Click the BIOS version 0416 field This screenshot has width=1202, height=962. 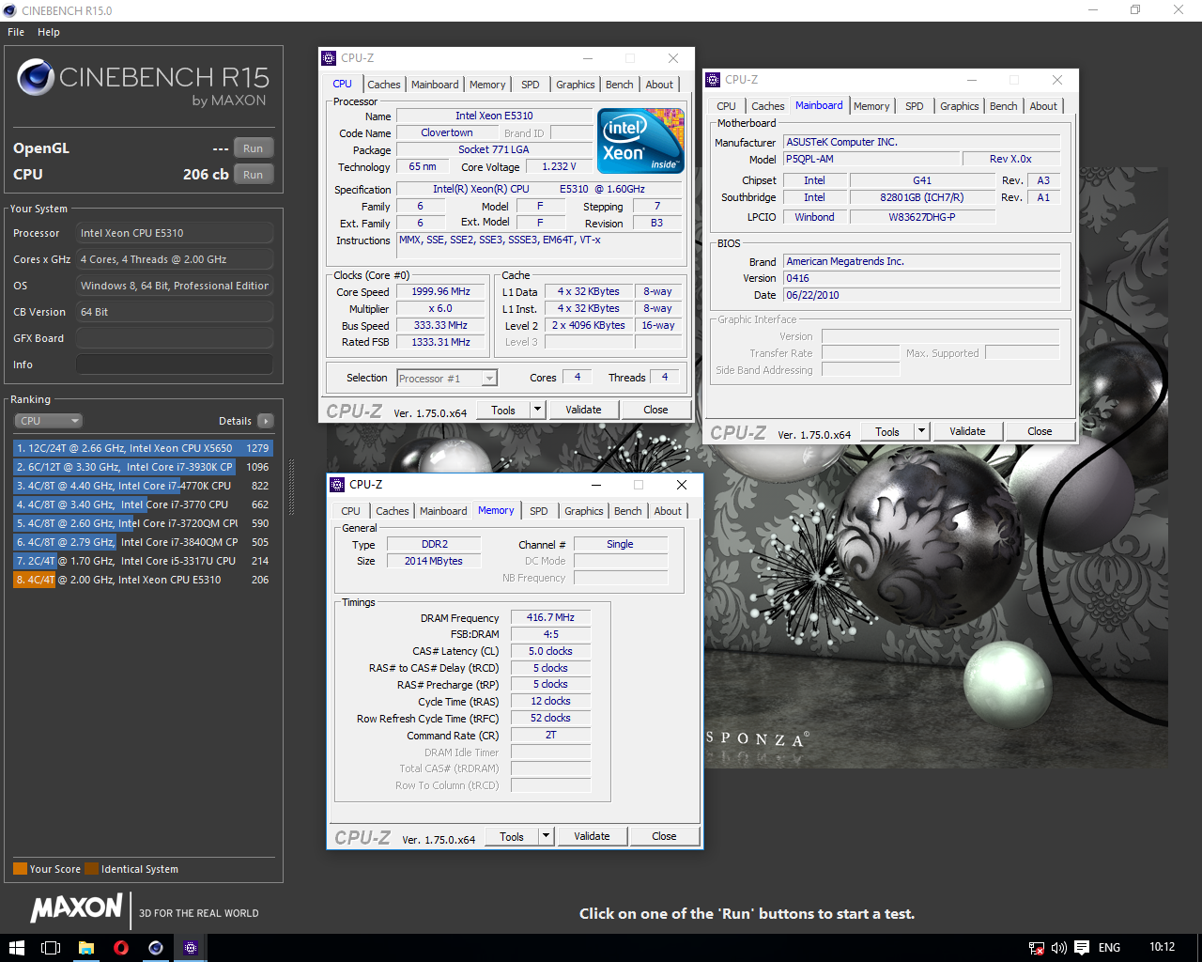(922, 278)
